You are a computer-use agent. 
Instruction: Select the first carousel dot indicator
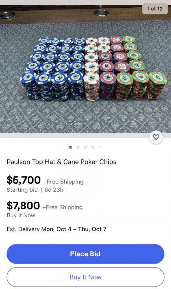point(70,147)
